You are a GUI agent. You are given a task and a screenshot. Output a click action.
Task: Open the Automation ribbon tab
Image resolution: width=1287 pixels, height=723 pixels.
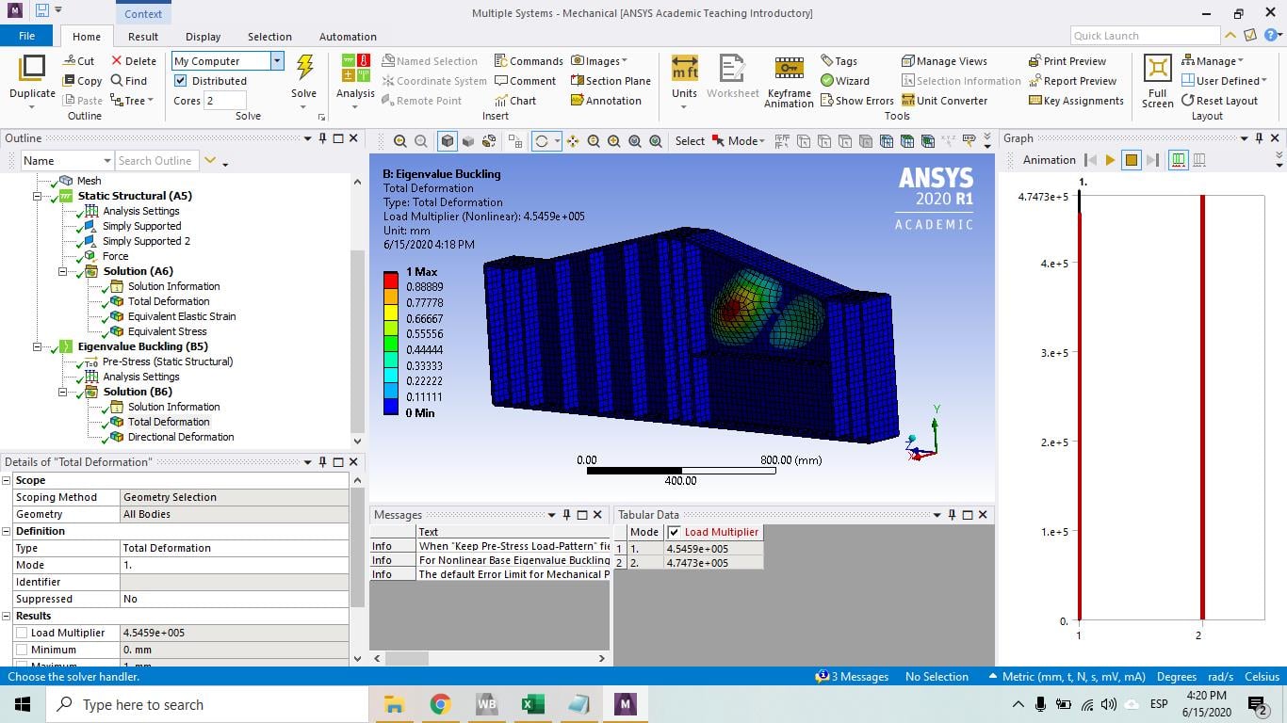348,37
